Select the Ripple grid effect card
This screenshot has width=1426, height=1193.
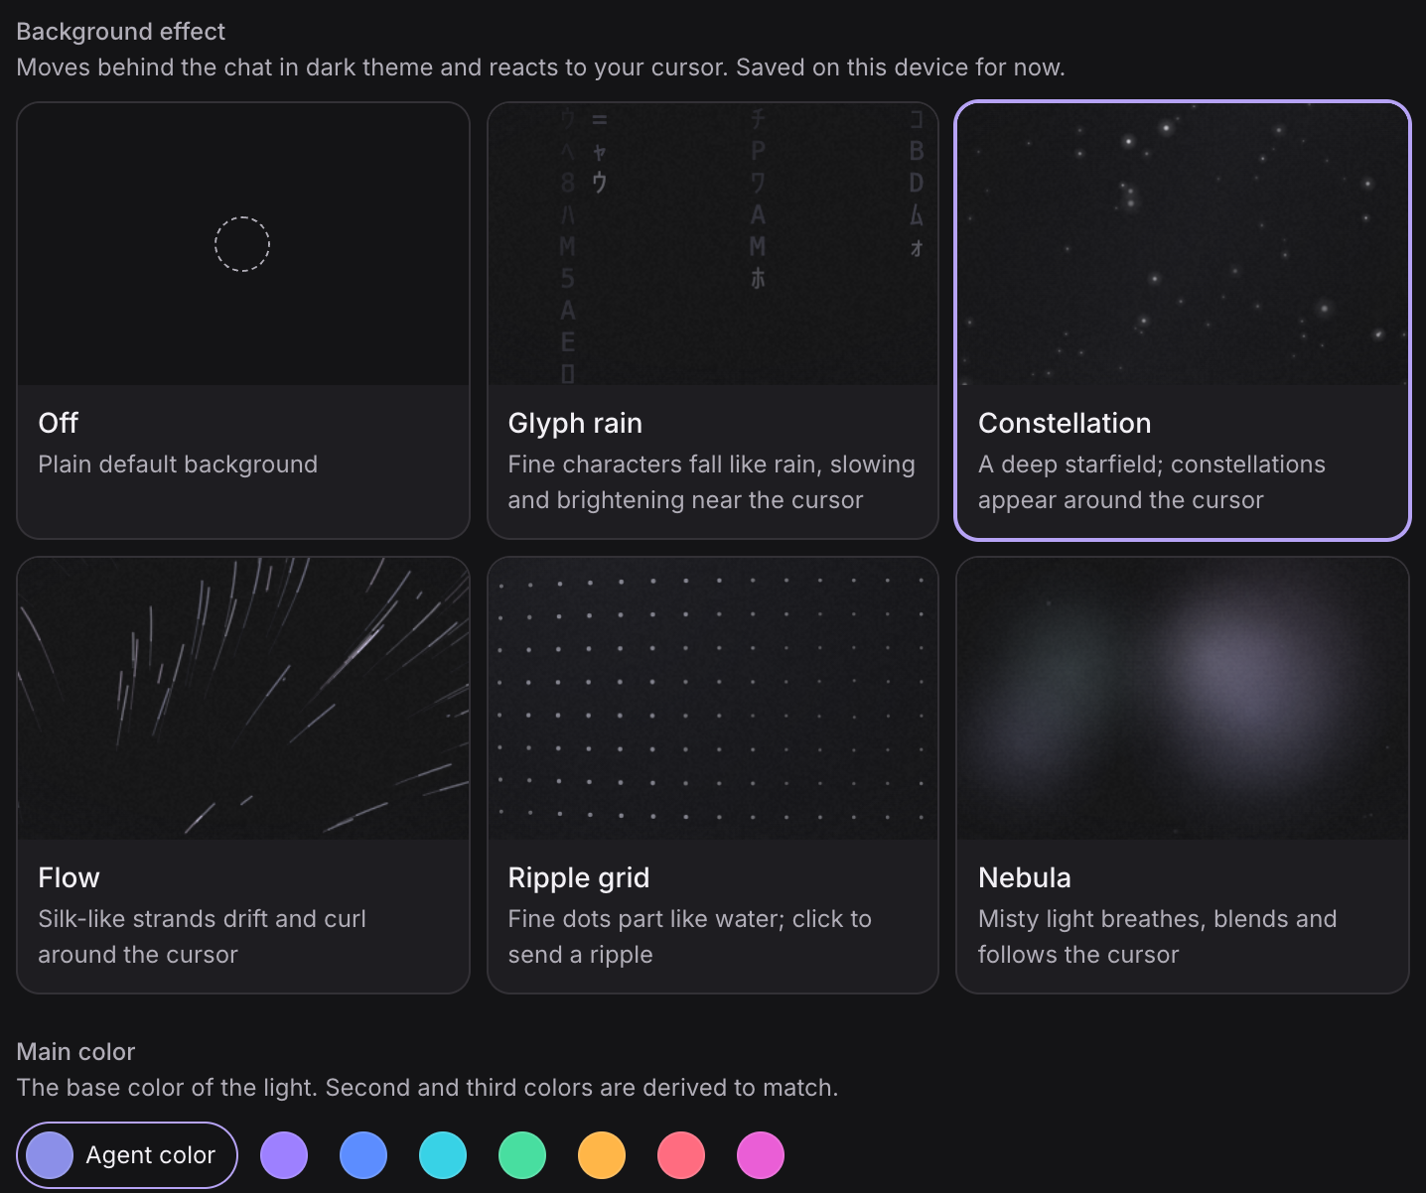[713, 775]
